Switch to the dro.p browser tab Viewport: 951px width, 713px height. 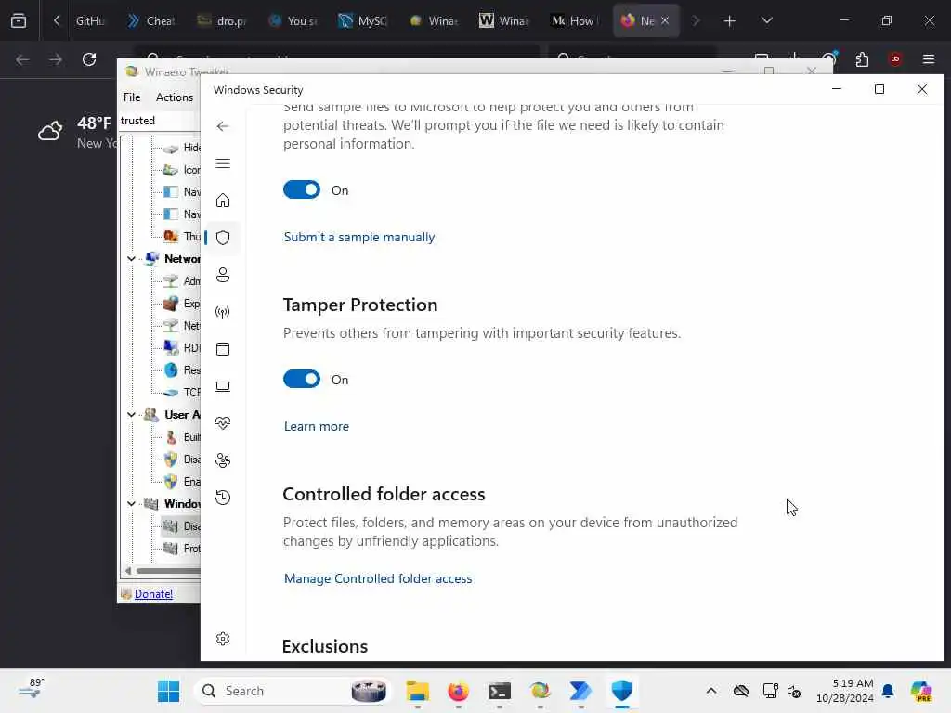point(222,20)
